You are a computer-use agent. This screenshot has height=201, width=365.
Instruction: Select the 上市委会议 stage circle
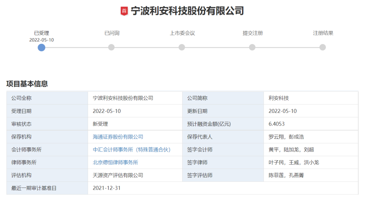[182, 47]
